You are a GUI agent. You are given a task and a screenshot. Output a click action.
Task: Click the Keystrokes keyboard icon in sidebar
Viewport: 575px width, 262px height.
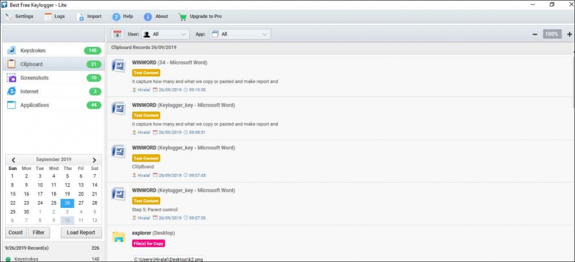(x=11, y=51)
